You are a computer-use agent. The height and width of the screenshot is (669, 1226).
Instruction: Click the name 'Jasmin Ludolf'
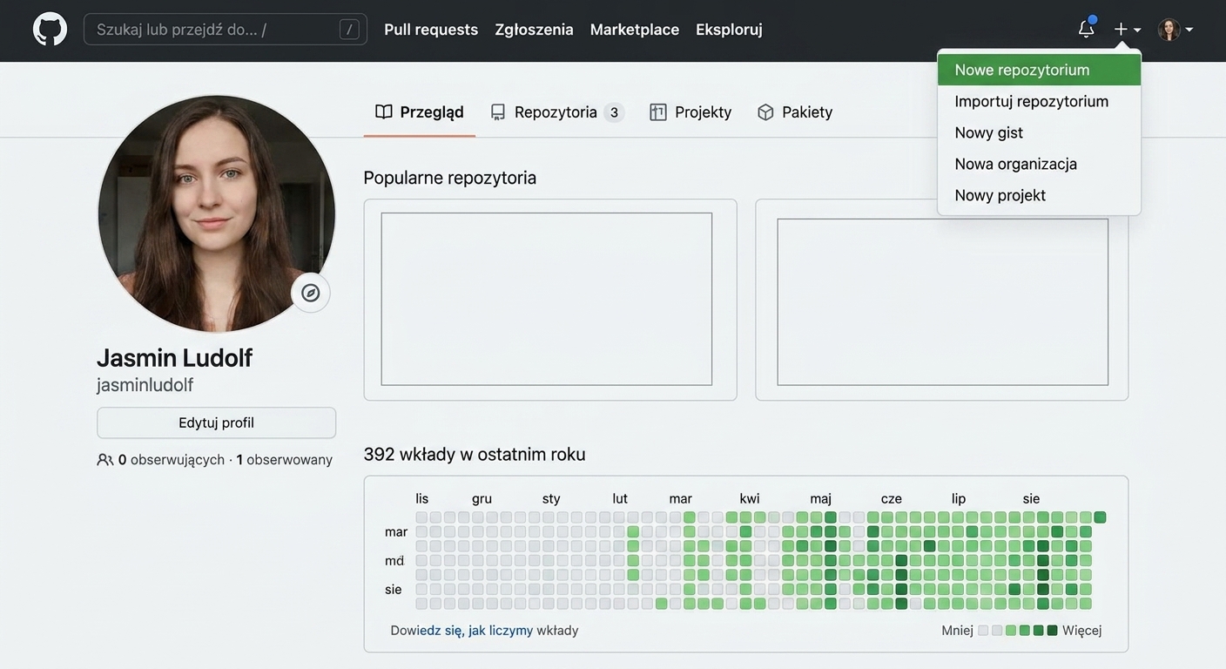pyautogui.click(x=174, y=358)
